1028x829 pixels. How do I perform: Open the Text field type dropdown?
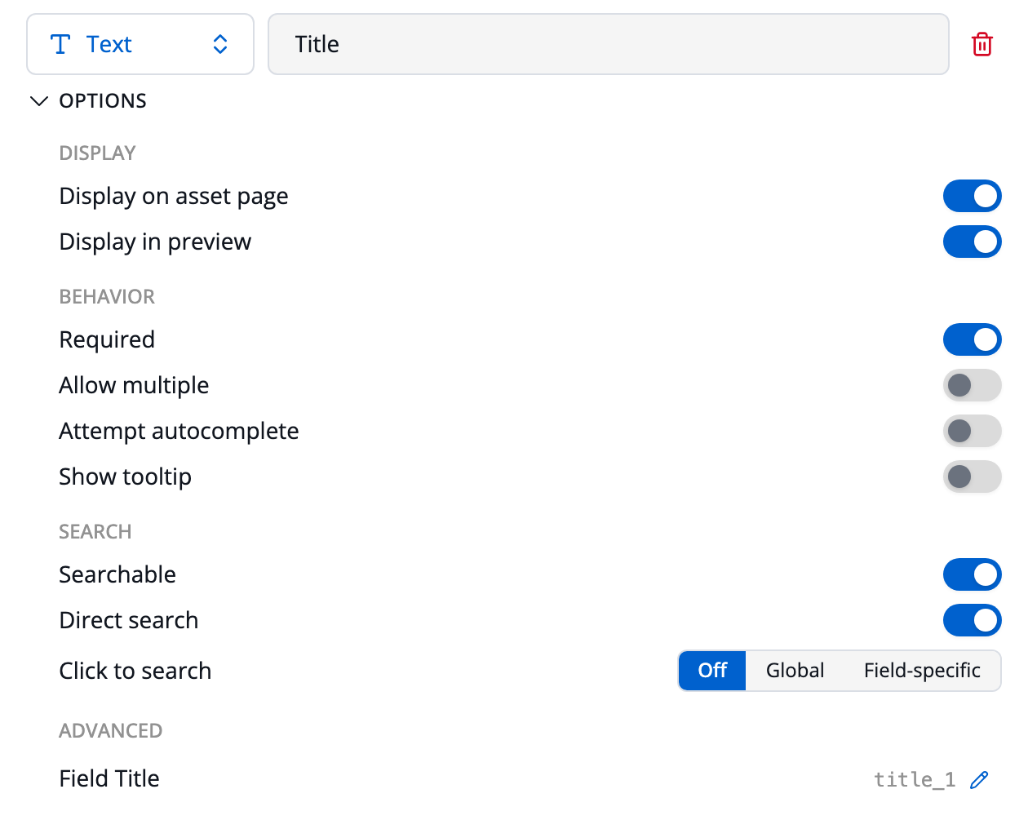tap(140, 44)
